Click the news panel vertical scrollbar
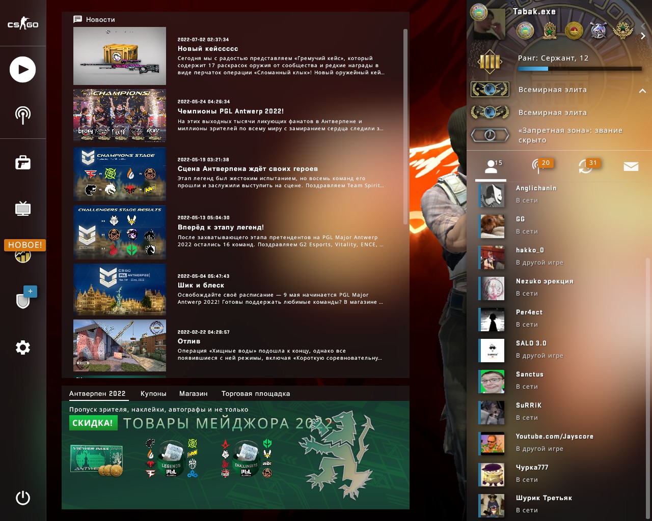The image size is (652, 521). [x=405, y=126]
